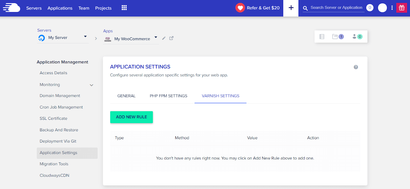This screenshot has width=410, height=189.
Task: Click the no rules message text
Action: tap(235, 158)
